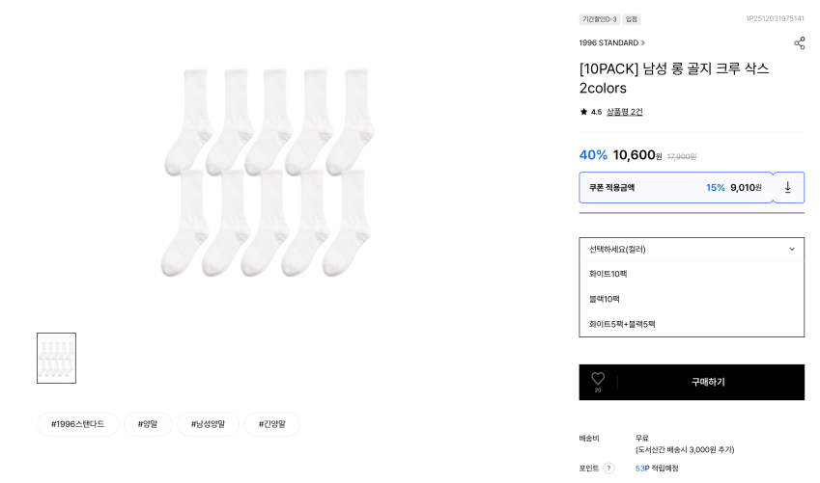
Task: Click the 구매하기 purchase button
Action: point(708,382)
